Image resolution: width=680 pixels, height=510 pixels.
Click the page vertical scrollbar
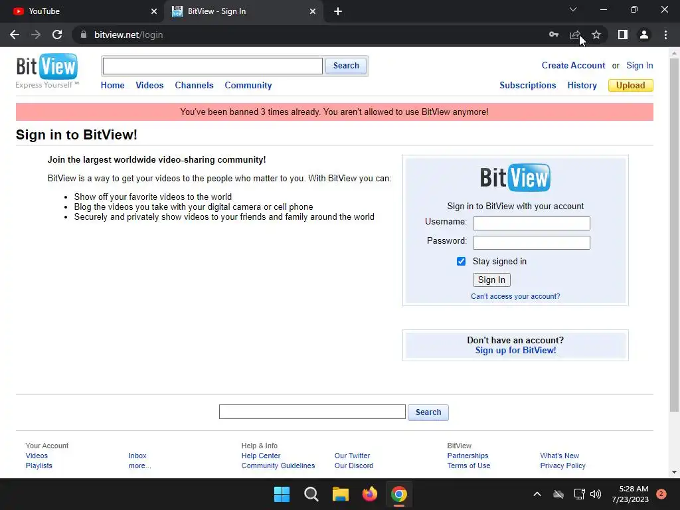pyautogui.click(x=674, y=234)
